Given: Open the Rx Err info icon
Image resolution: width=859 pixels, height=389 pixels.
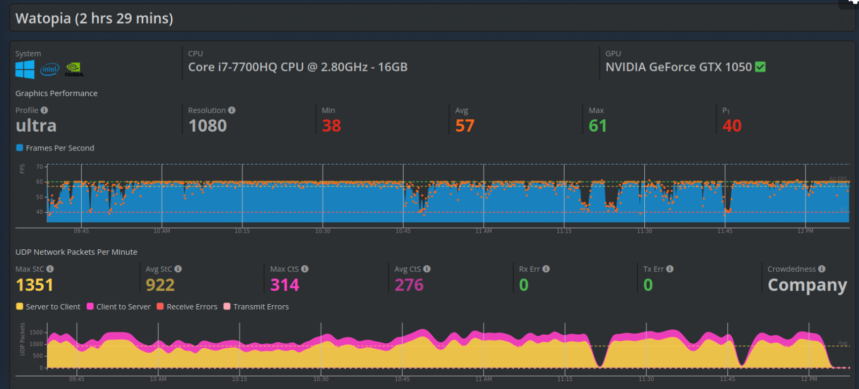Looking at the screenshot, I should [x=546, y=269].
